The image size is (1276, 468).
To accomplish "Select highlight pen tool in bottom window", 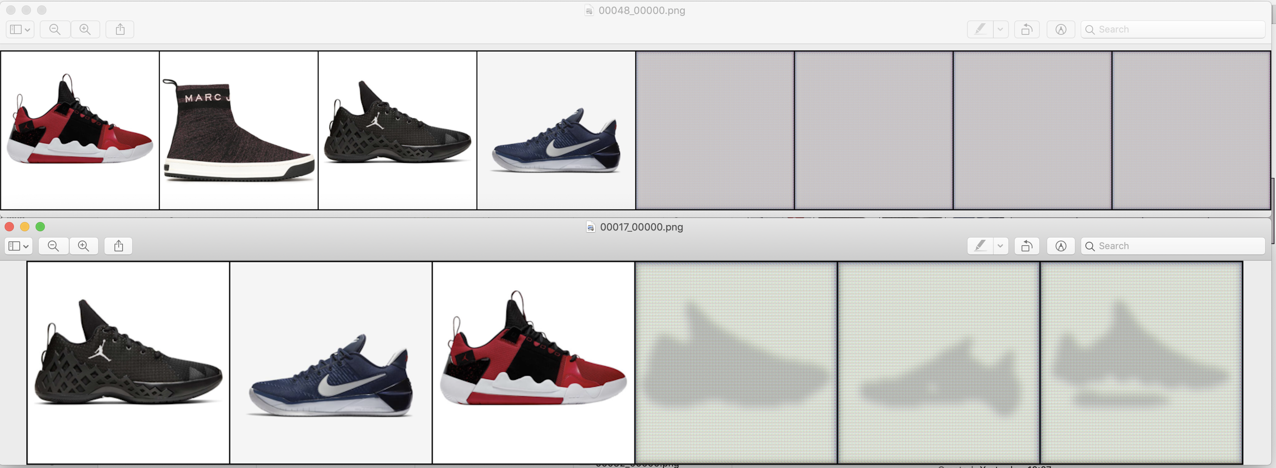I will point(980,246).
